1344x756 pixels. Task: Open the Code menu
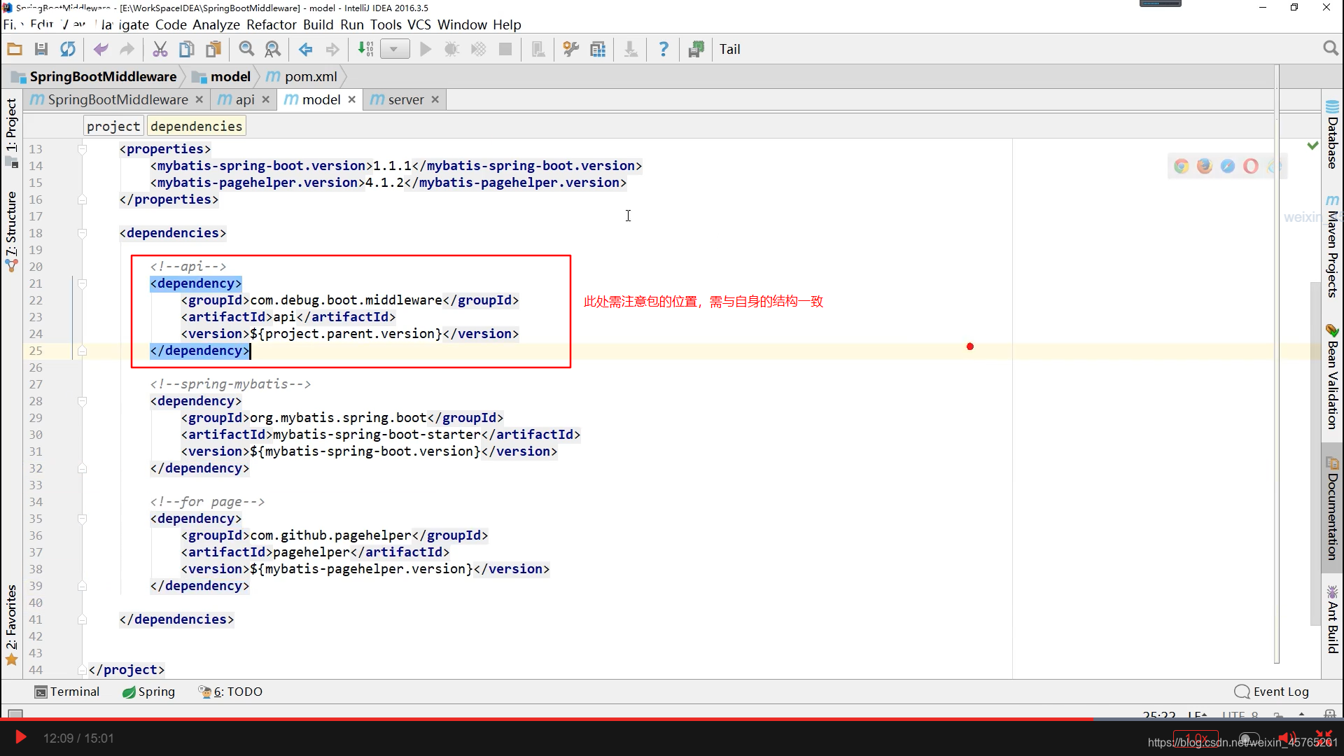click(x=171, y=24)
